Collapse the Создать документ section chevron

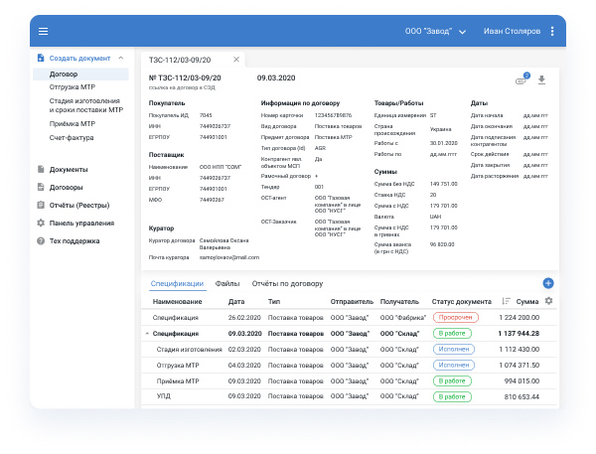click(121, 58)
